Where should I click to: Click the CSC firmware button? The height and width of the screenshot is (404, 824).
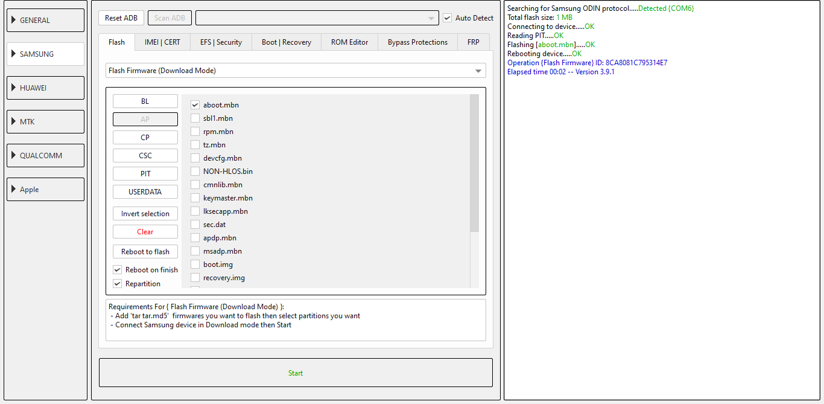145,156
